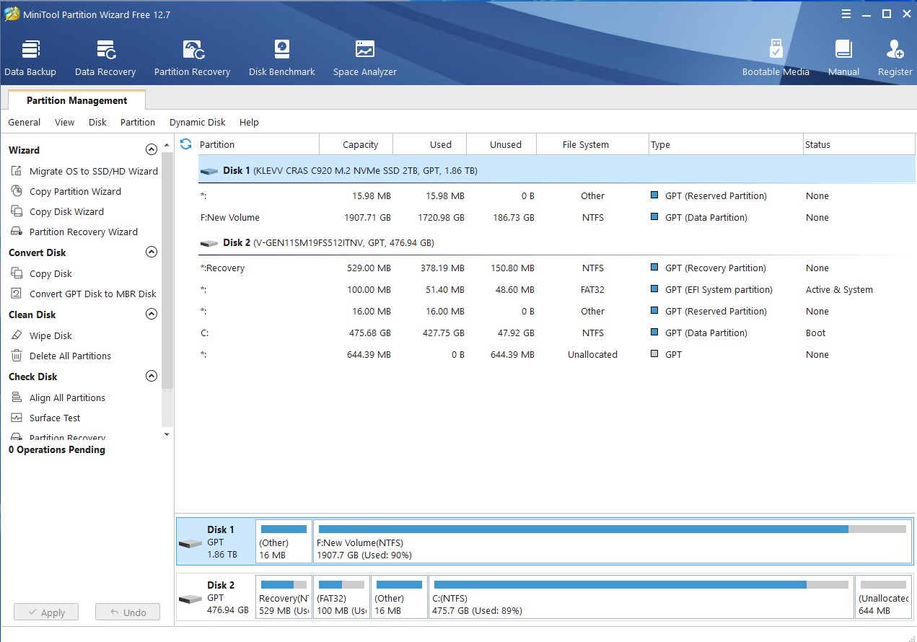This screenshot has width=917, height=642.
Task: Select the Partition Management tab
Action: click(x=76, y=100)
